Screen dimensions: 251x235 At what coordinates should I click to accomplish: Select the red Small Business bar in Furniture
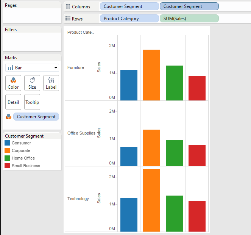pyautogui.click(x=197, y=88)
